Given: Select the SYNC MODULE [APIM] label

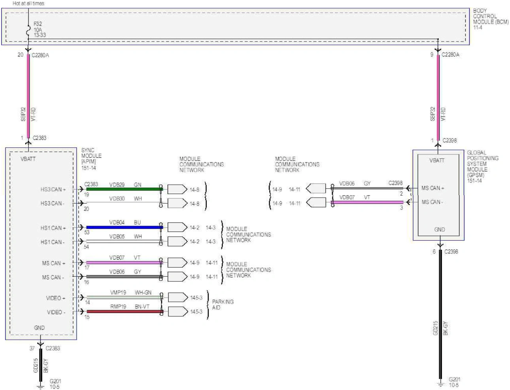Looking at the screenshot, I should (91, 159).
